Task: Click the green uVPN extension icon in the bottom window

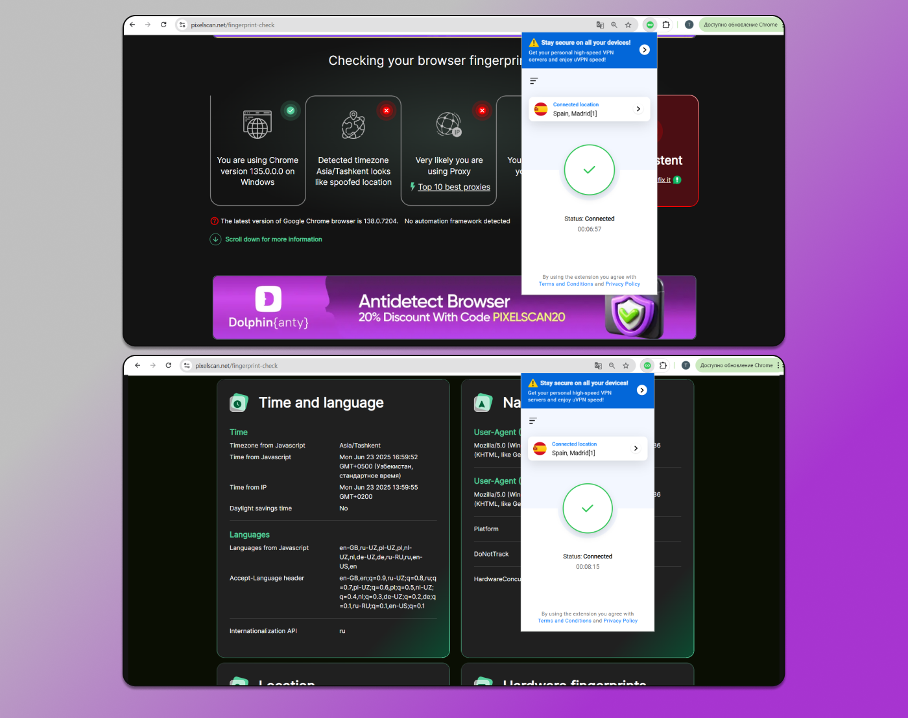Action: pyautogui.click(x=647, y=366)
